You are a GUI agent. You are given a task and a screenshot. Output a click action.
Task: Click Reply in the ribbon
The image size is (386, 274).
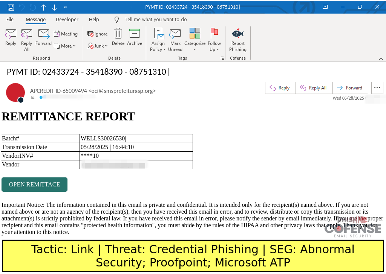11,37
